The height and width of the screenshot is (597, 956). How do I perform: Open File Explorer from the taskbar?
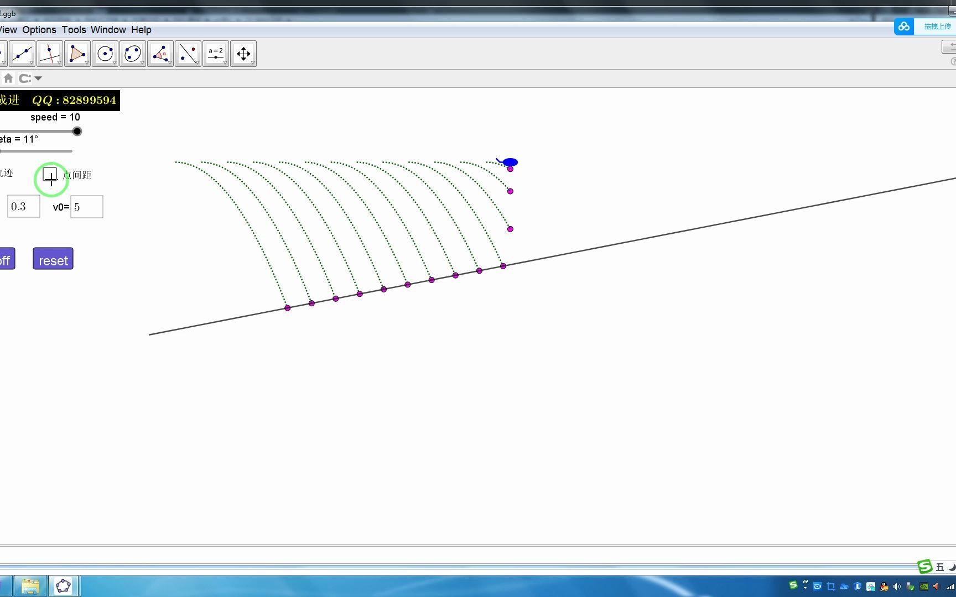click(30, 586)
